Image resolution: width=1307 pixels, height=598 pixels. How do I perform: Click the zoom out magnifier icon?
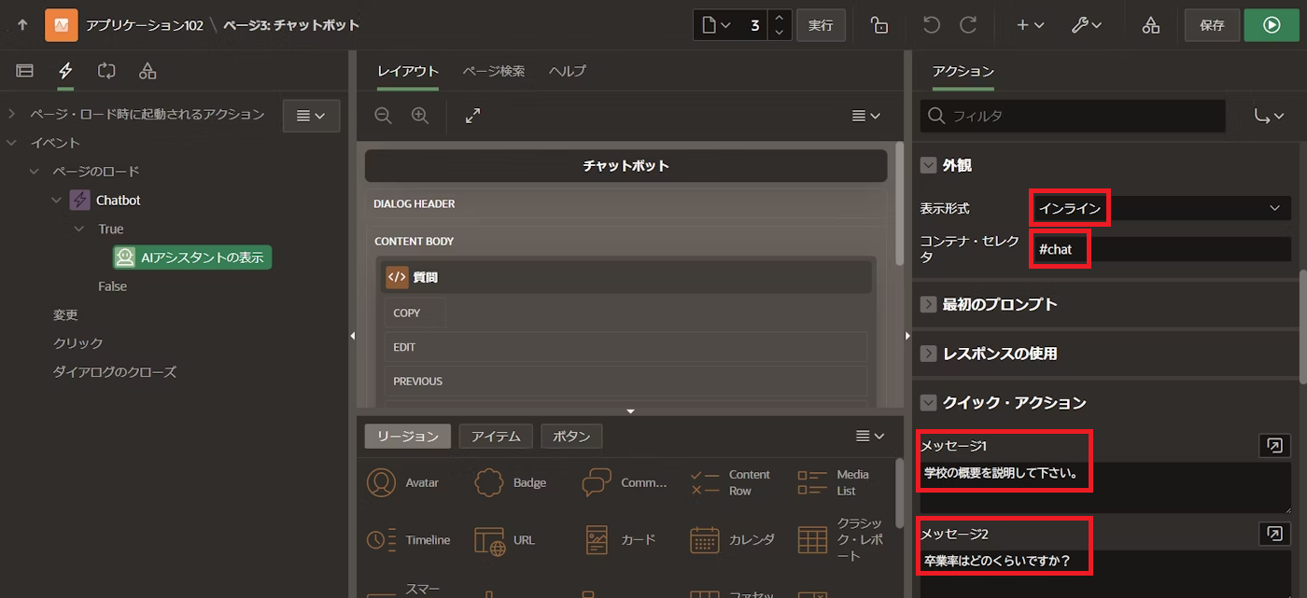point(383,116)
